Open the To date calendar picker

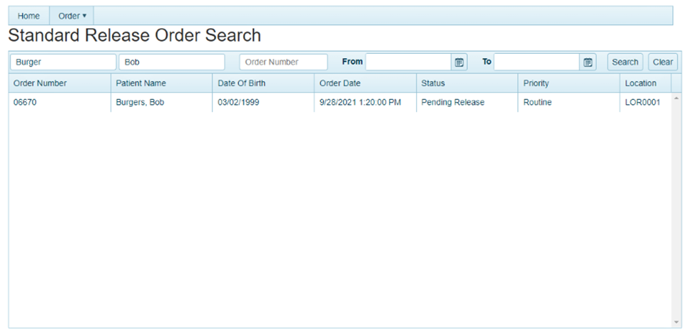pyautogui.click(x=588, y=62)
